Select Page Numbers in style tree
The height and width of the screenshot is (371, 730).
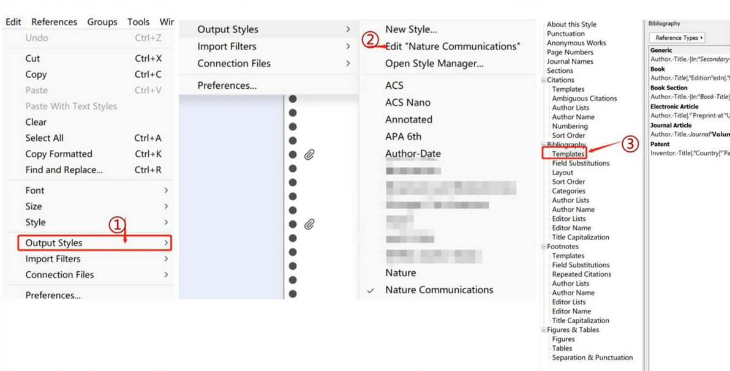tap(570, 52)
